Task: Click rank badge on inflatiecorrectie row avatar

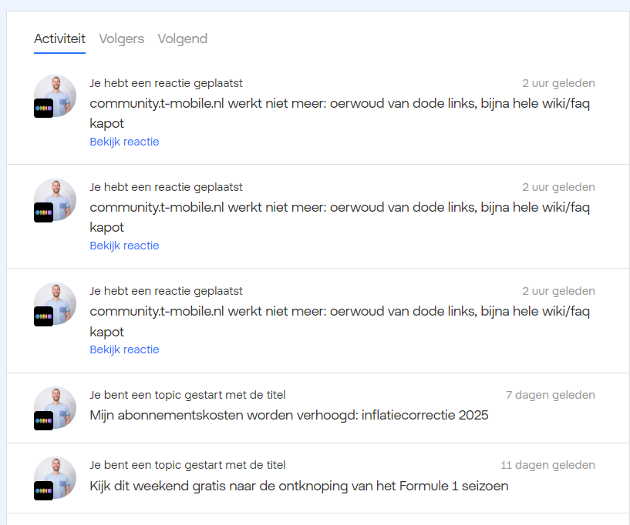Action: coord(43,421)
